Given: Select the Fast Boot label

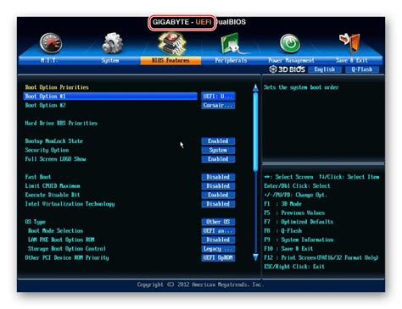Looking at the screenshot, I should [x=38, y=177].
